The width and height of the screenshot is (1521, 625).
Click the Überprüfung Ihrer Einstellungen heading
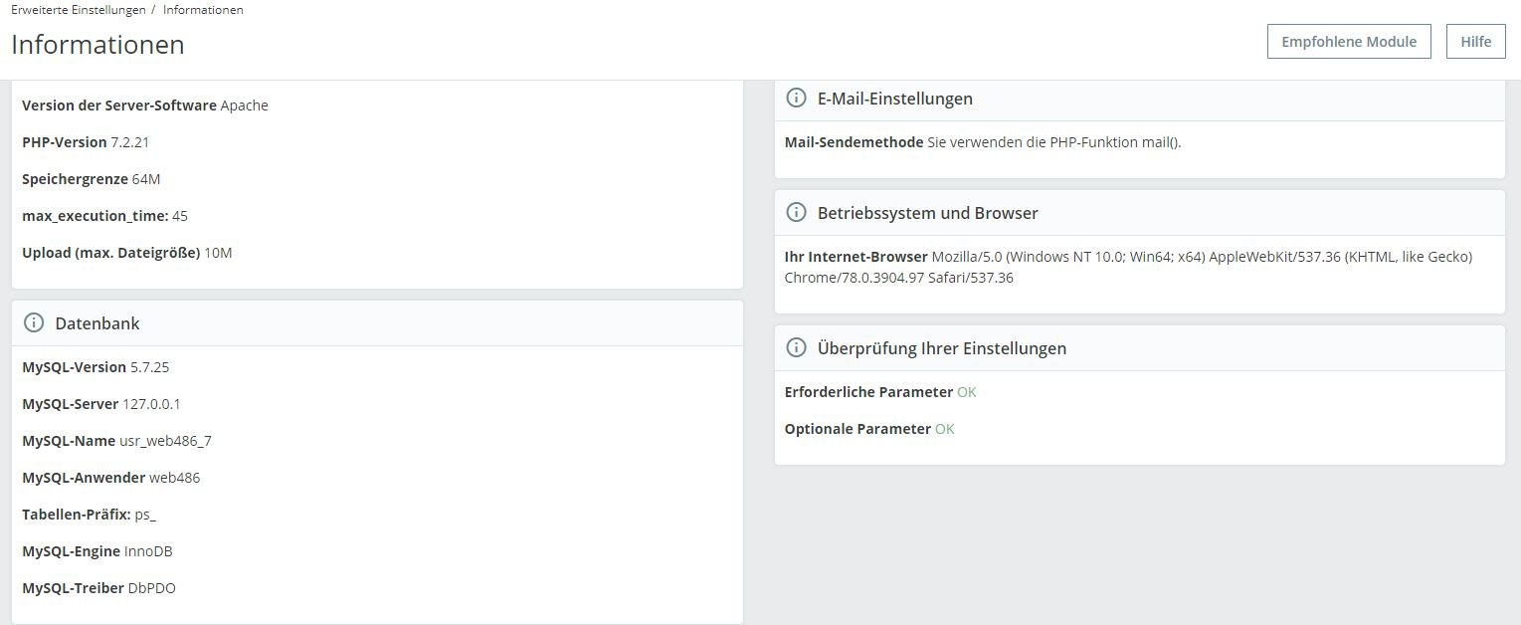[x=941, y=348]
